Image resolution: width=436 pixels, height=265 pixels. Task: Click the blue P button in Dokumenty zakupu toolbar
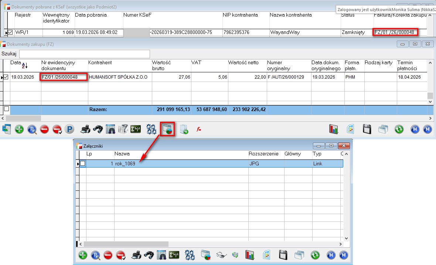(69, 130)
